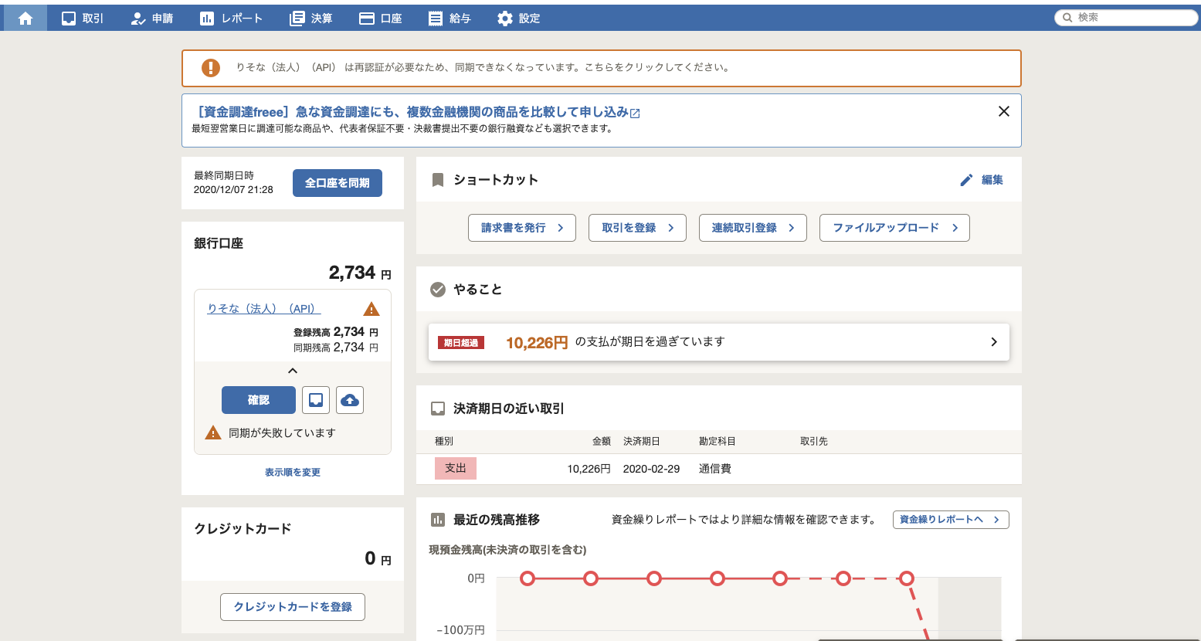This screenshot has height=641, width=1201.
Task: Click the cloud upload icon in bank account card
Action: [350, 400]
